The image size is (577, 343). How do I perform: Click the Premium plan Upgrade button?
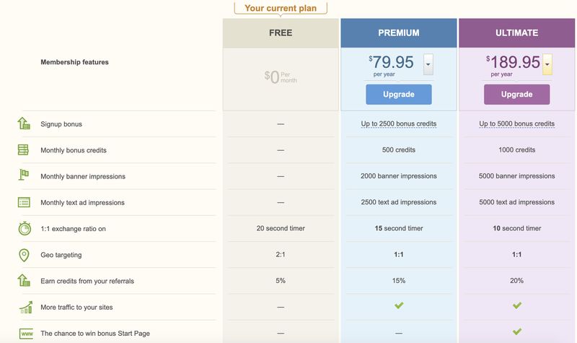399,95
